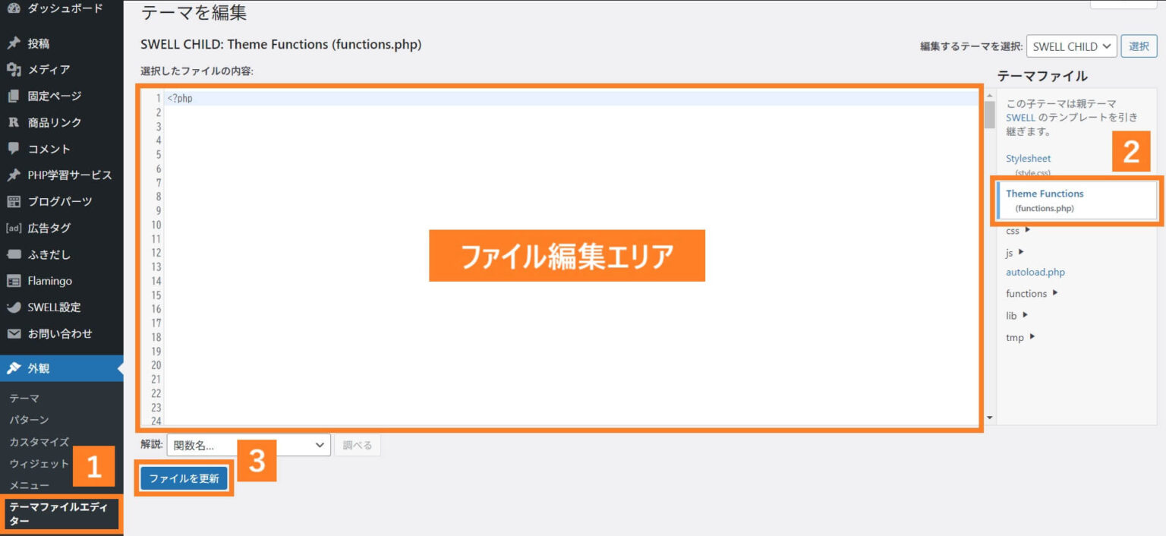Open the SWELL CHILD theme dropdown
This screenshot has height=536, width=1166.
1072,46
